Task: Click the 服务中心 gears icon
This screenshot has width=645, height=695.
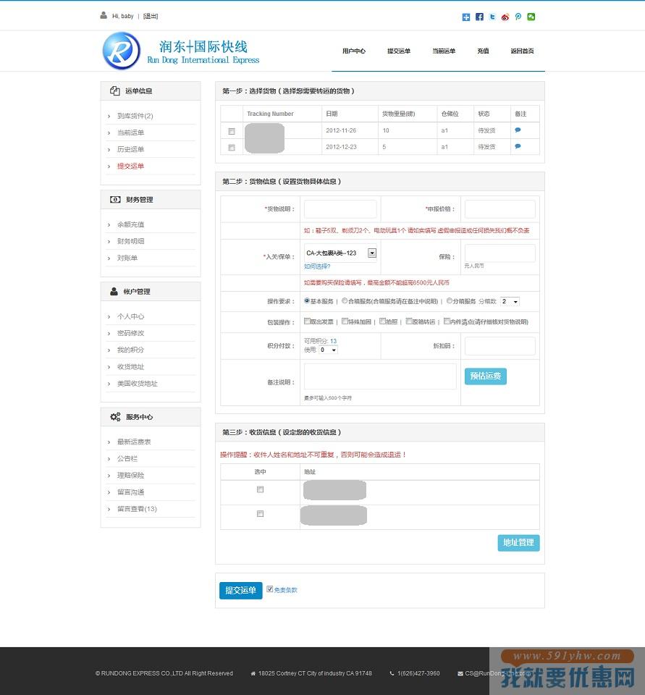Action: 115,417
